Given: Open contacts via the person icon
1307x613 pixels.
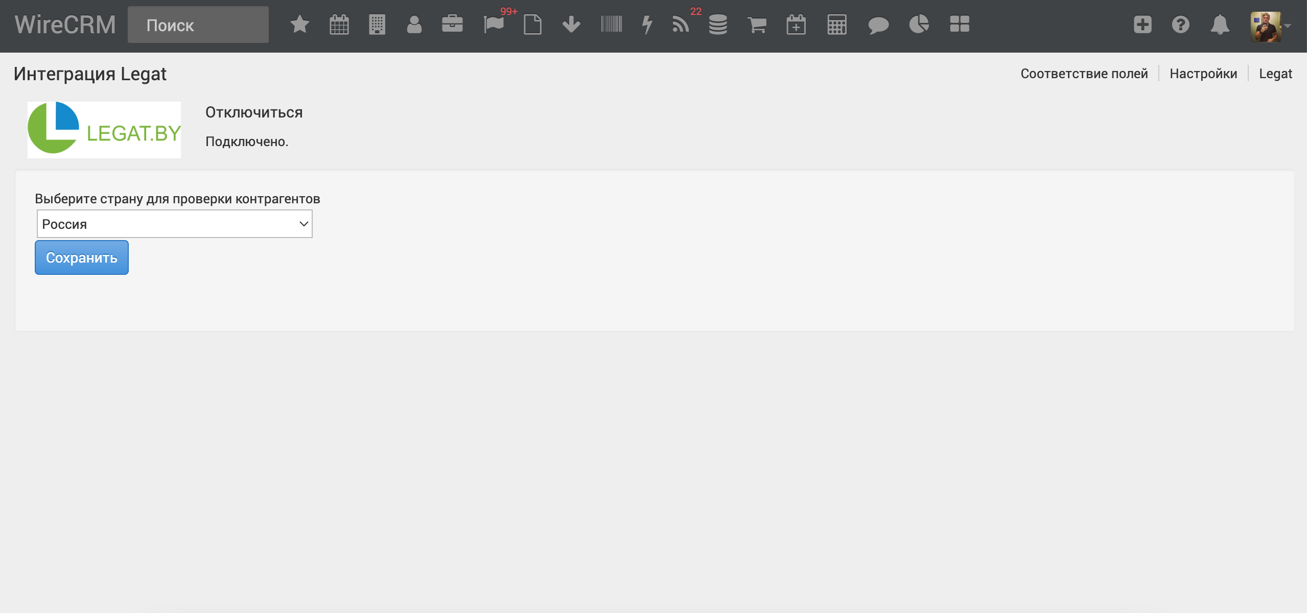Looking at the screenshot, I should pyautogui.click(x=414, y=25).
